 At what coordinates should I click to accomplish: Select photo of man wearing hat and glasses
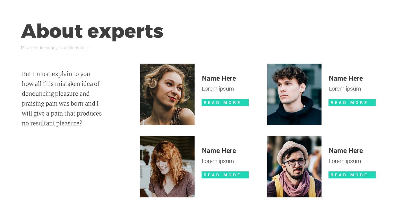[294, 166]
